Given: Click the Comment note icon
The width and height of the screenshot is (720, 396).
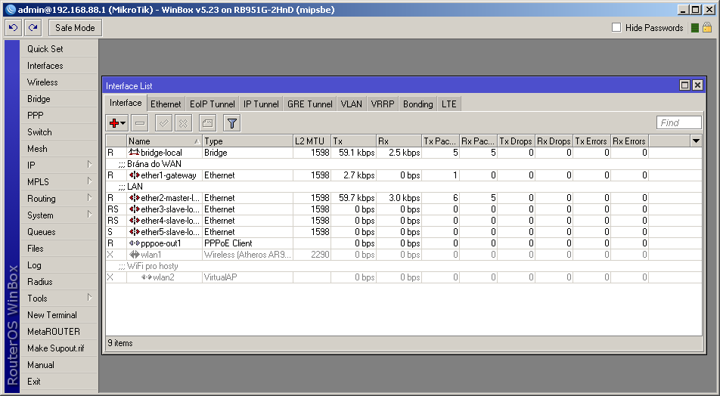Looking at the screenshot, I should click(x=207, y=122).
